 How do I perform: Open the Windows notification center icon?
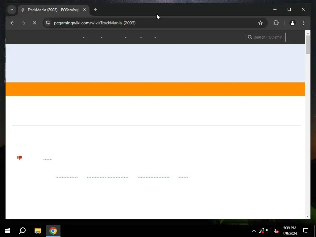point(306,231)
